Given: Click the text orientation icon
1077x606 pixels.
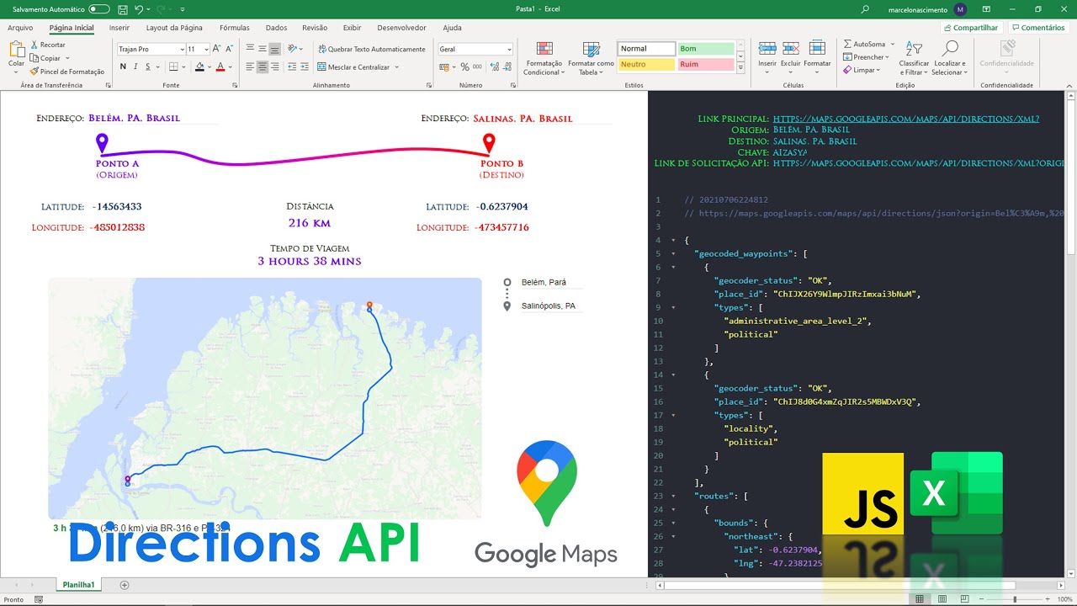Looking at the screenshot, I should [x=293, y=49].
